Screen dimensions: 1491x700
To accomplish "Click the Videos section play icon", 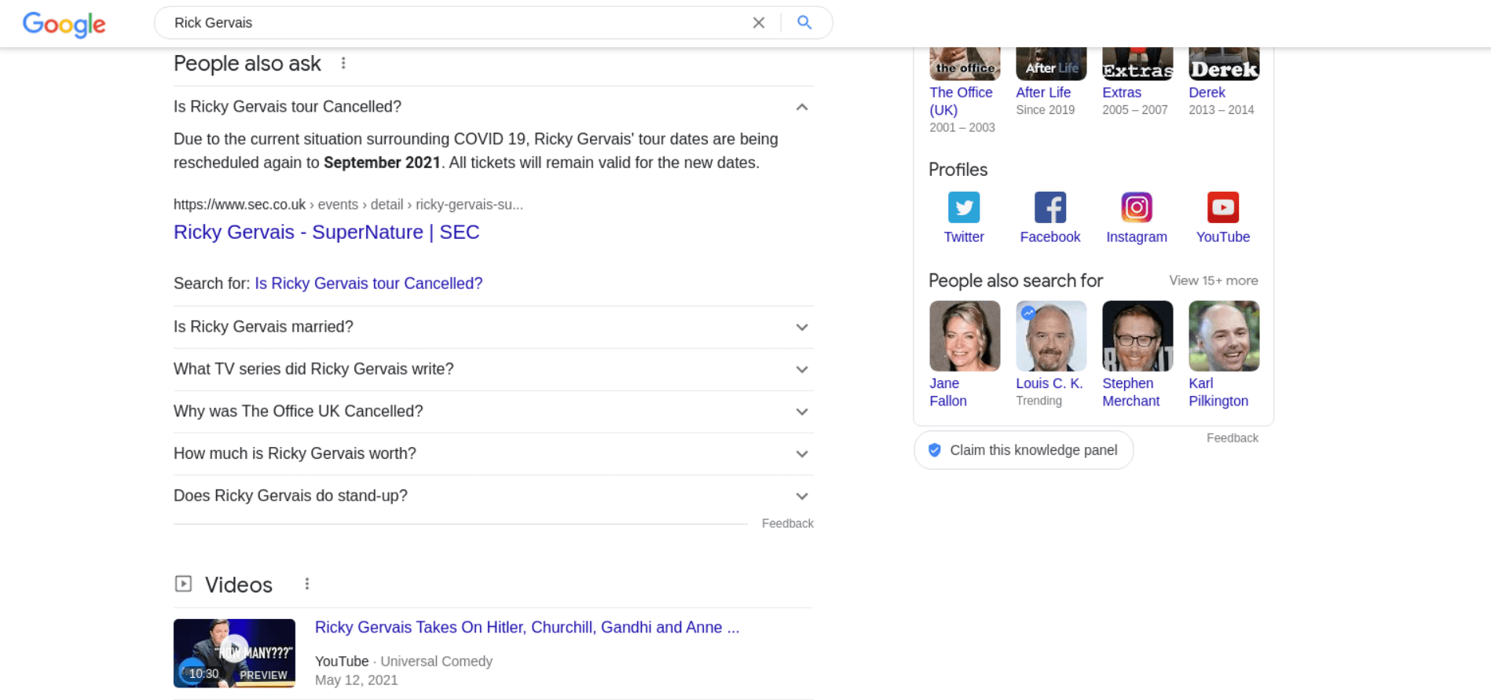I will (183, 584).
